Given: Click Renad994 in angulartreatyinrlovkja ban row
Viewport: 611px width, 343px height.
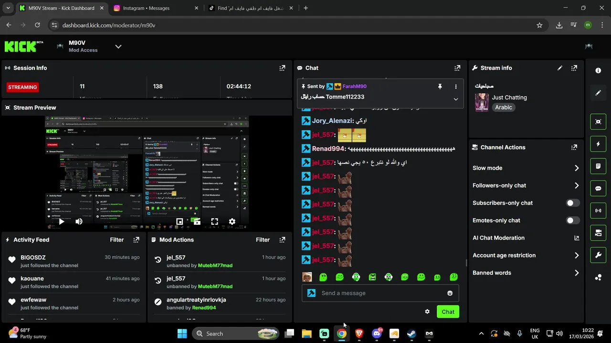Looking at the screenshot, I should (x=204, y=308).
